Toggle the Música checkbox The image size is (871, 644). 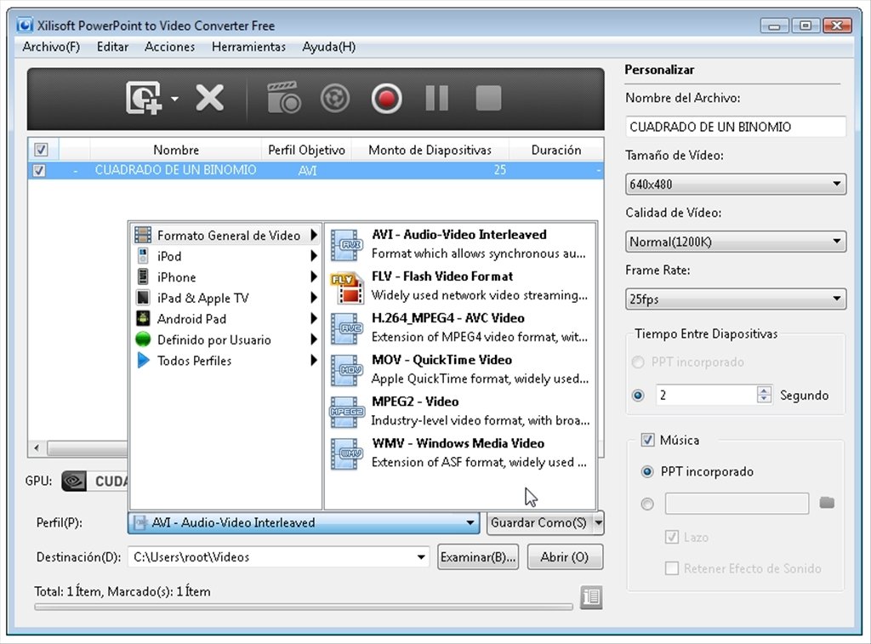point(647,440)
